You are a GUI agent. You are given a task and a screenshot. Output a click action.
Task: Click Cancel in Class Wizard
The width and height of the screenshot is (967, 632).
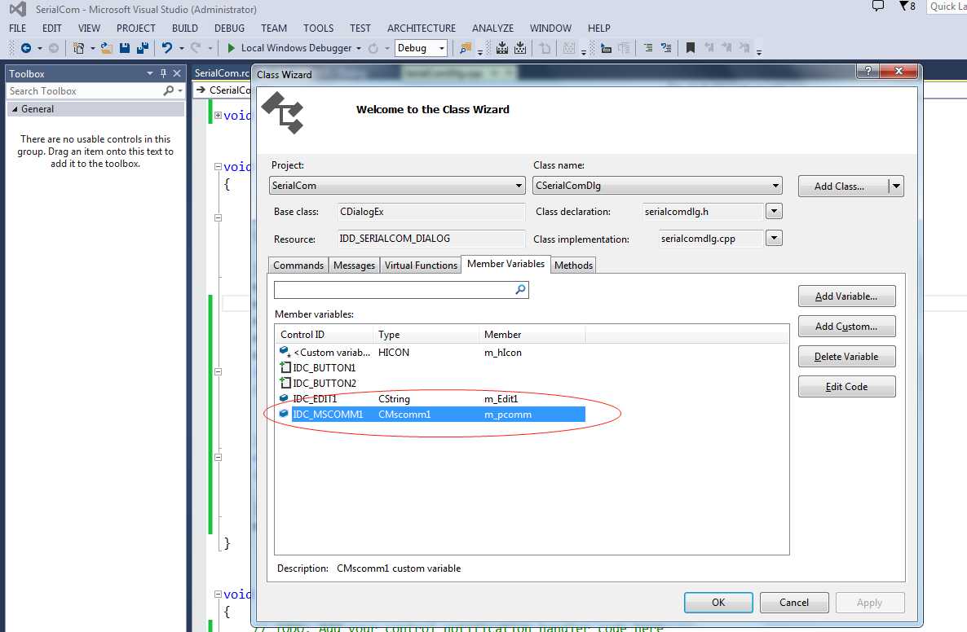point(793,603)
